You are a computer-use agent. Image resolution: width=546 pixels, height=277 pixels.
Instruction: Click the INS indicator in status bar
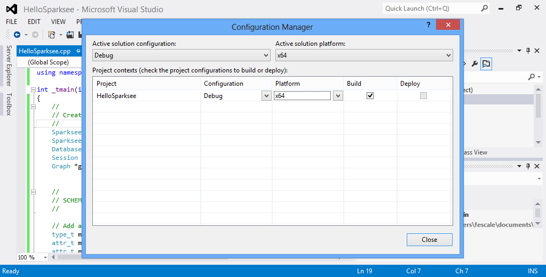coord(533,271)
